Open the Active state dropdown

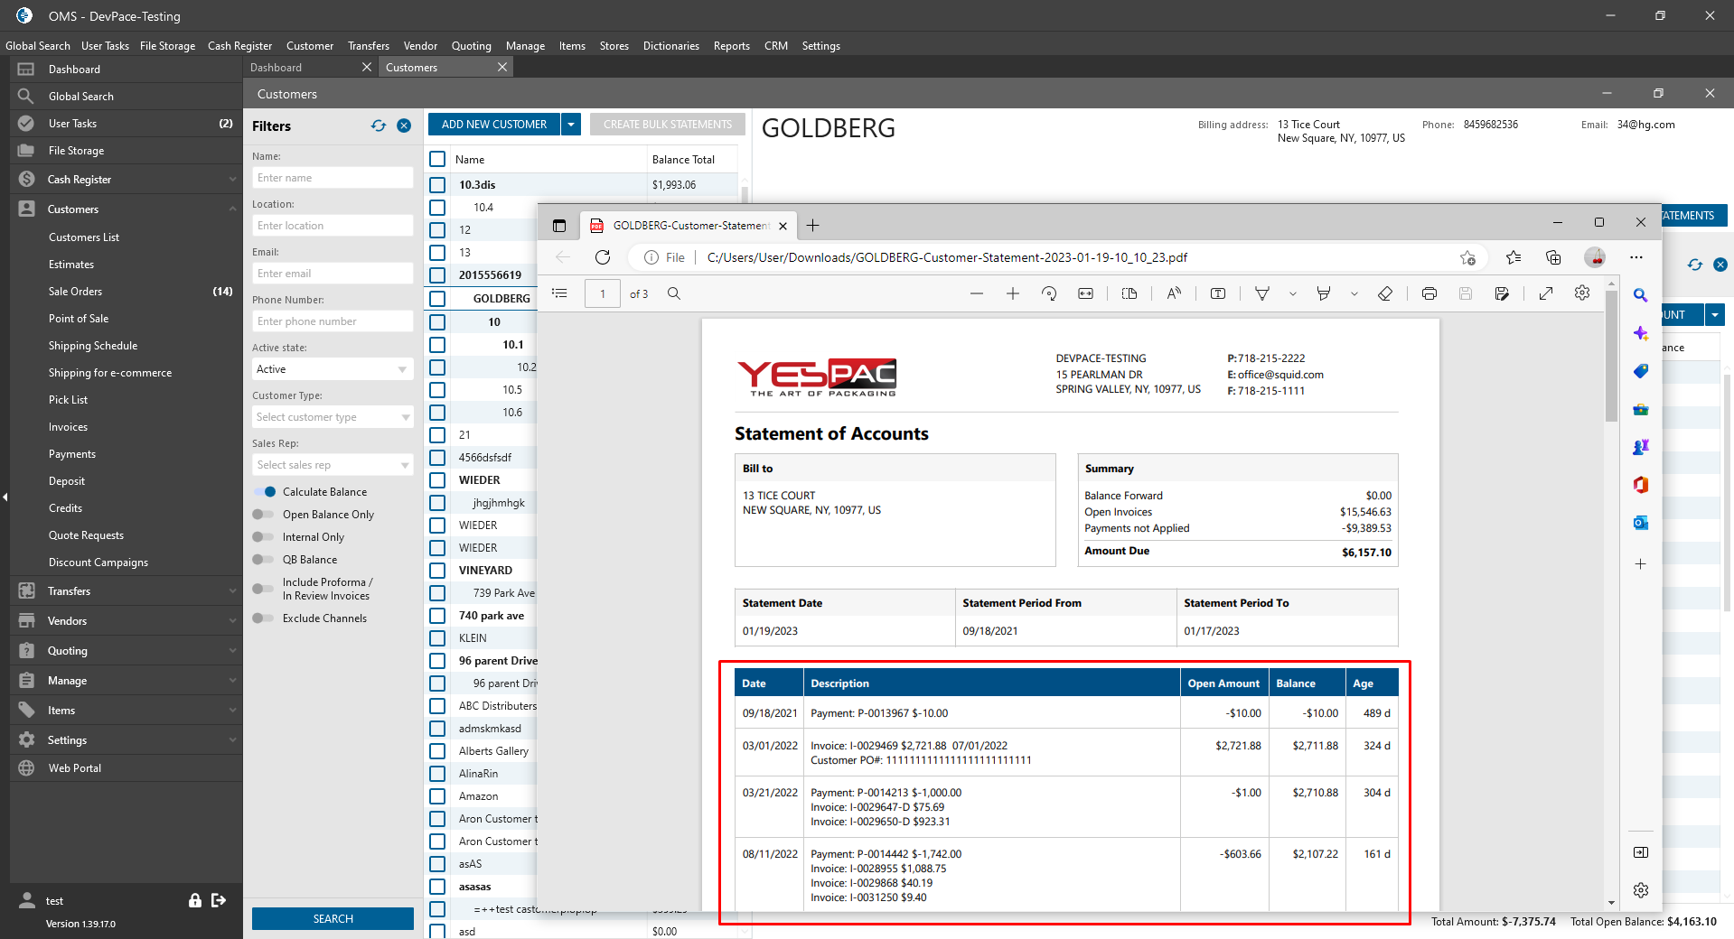(x=332, y=369)
